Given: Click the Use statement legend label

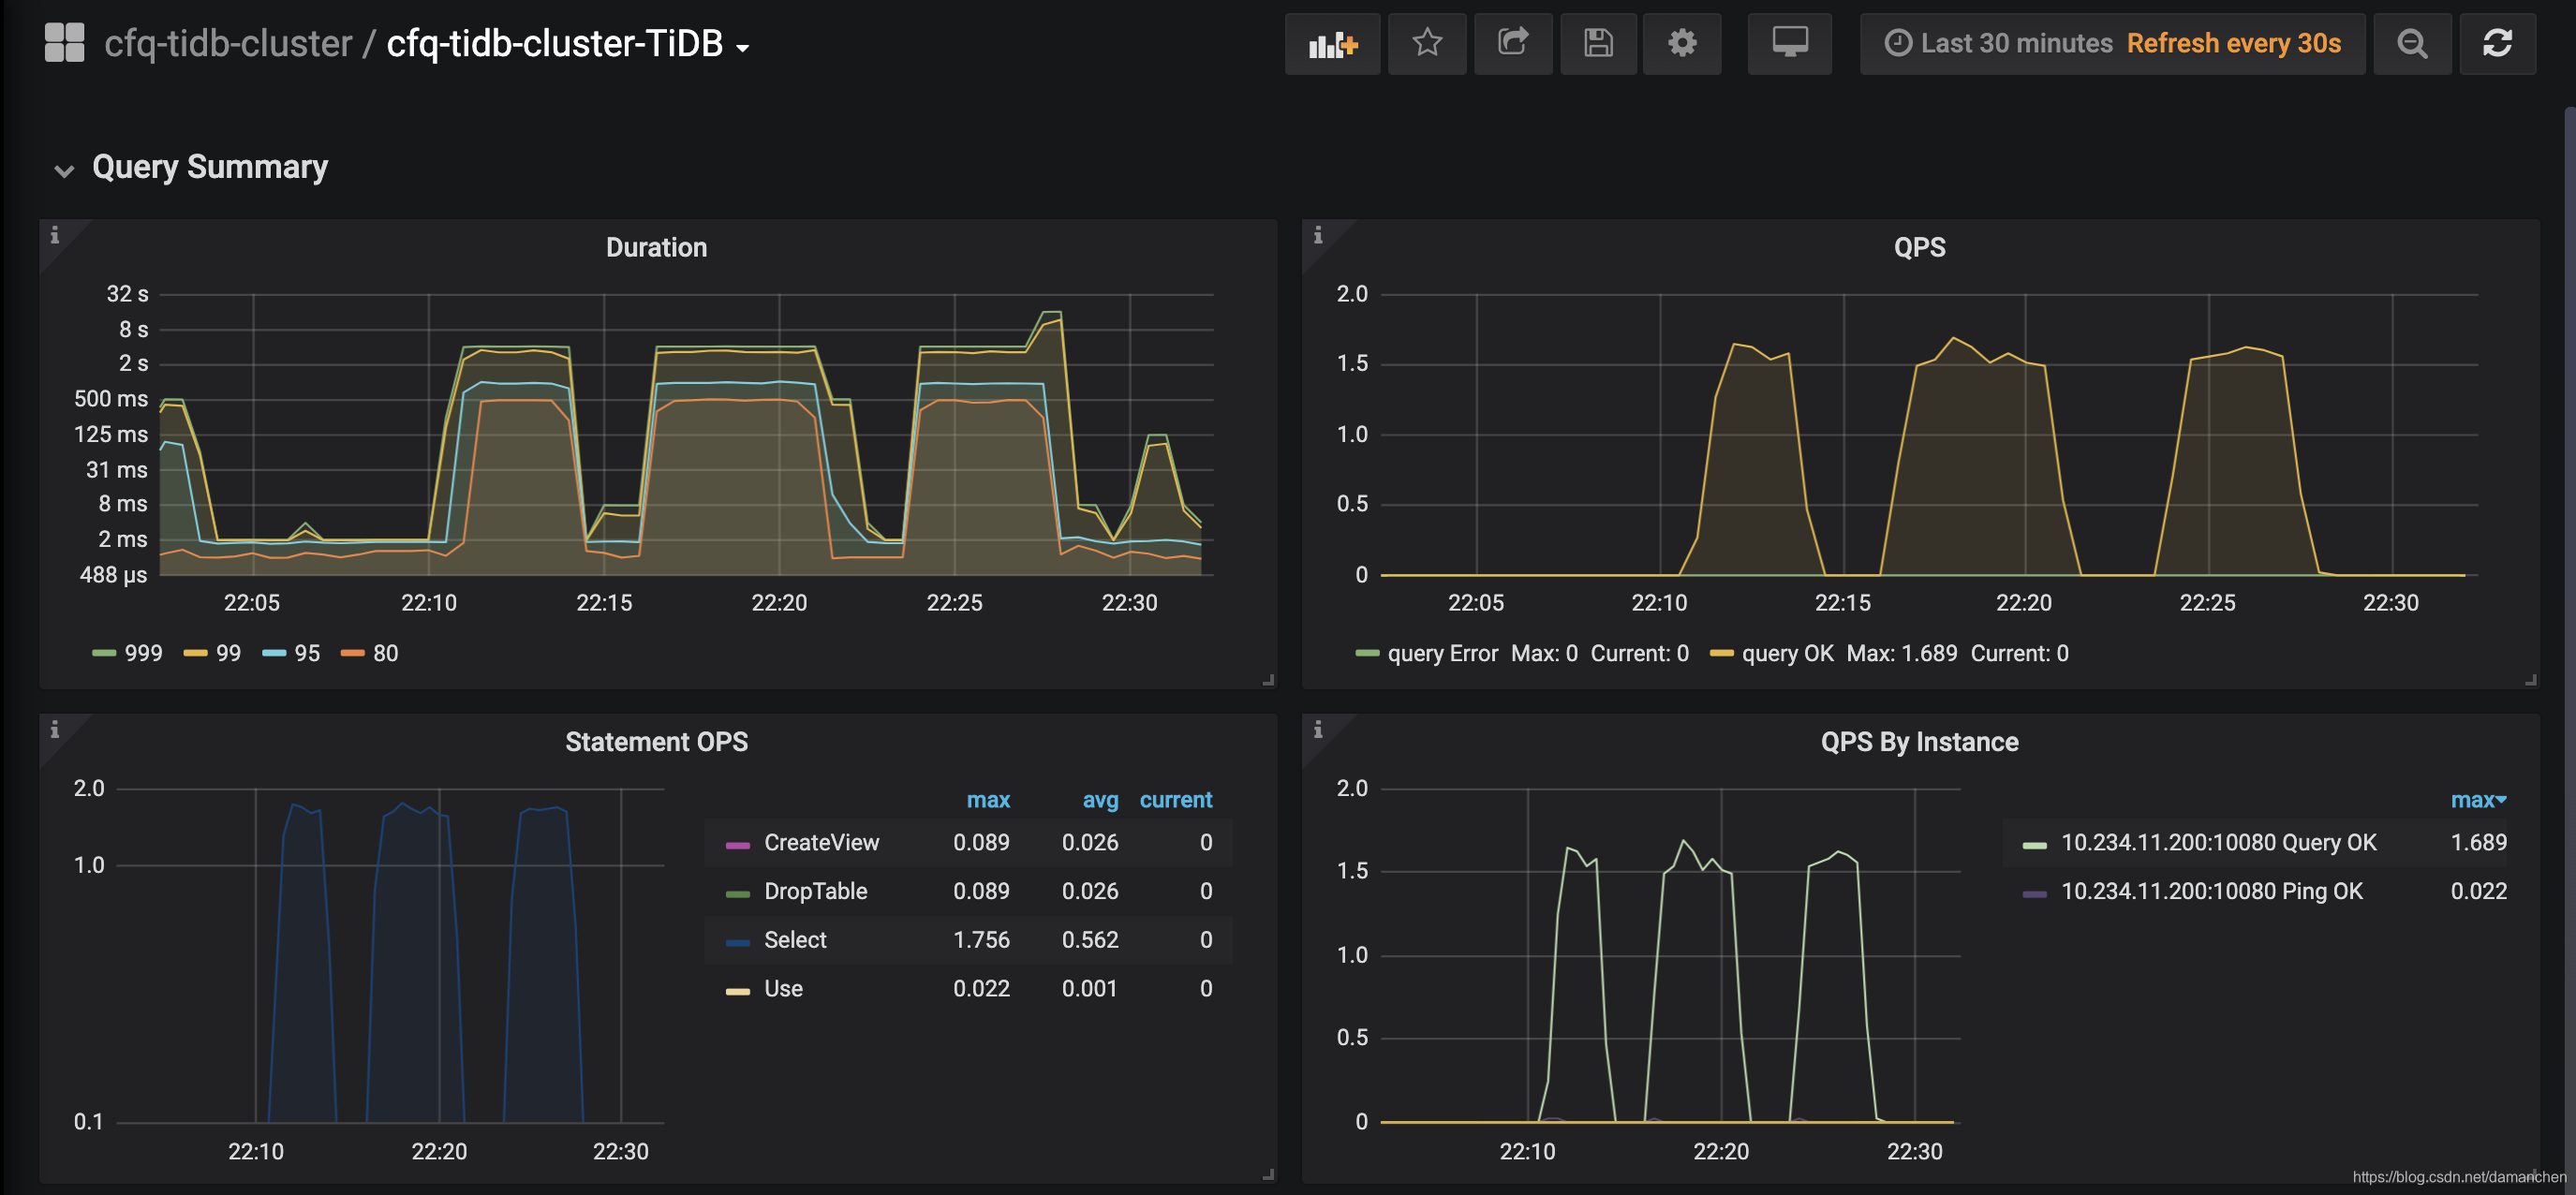Looking at the screenshot, I should pos(783,988).
